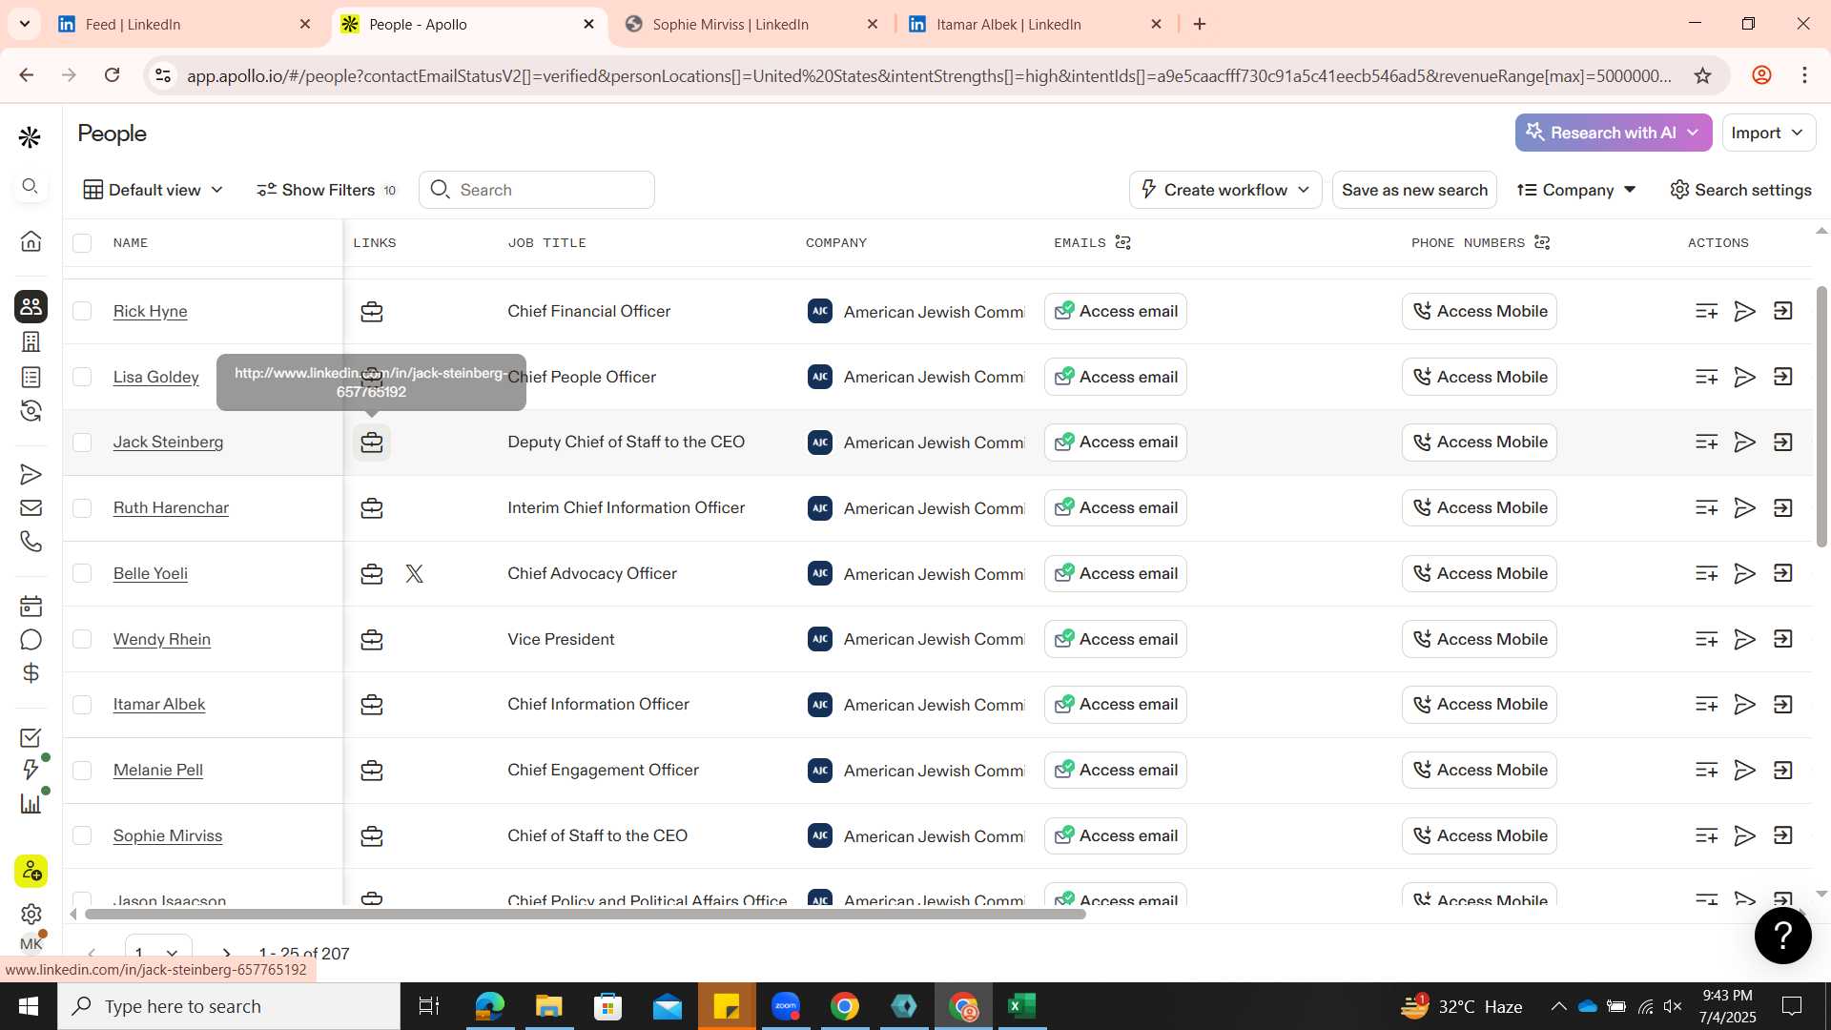Open the help question-mark button
Viewport: 1831px width, 1030px height.
[1782, 936]
